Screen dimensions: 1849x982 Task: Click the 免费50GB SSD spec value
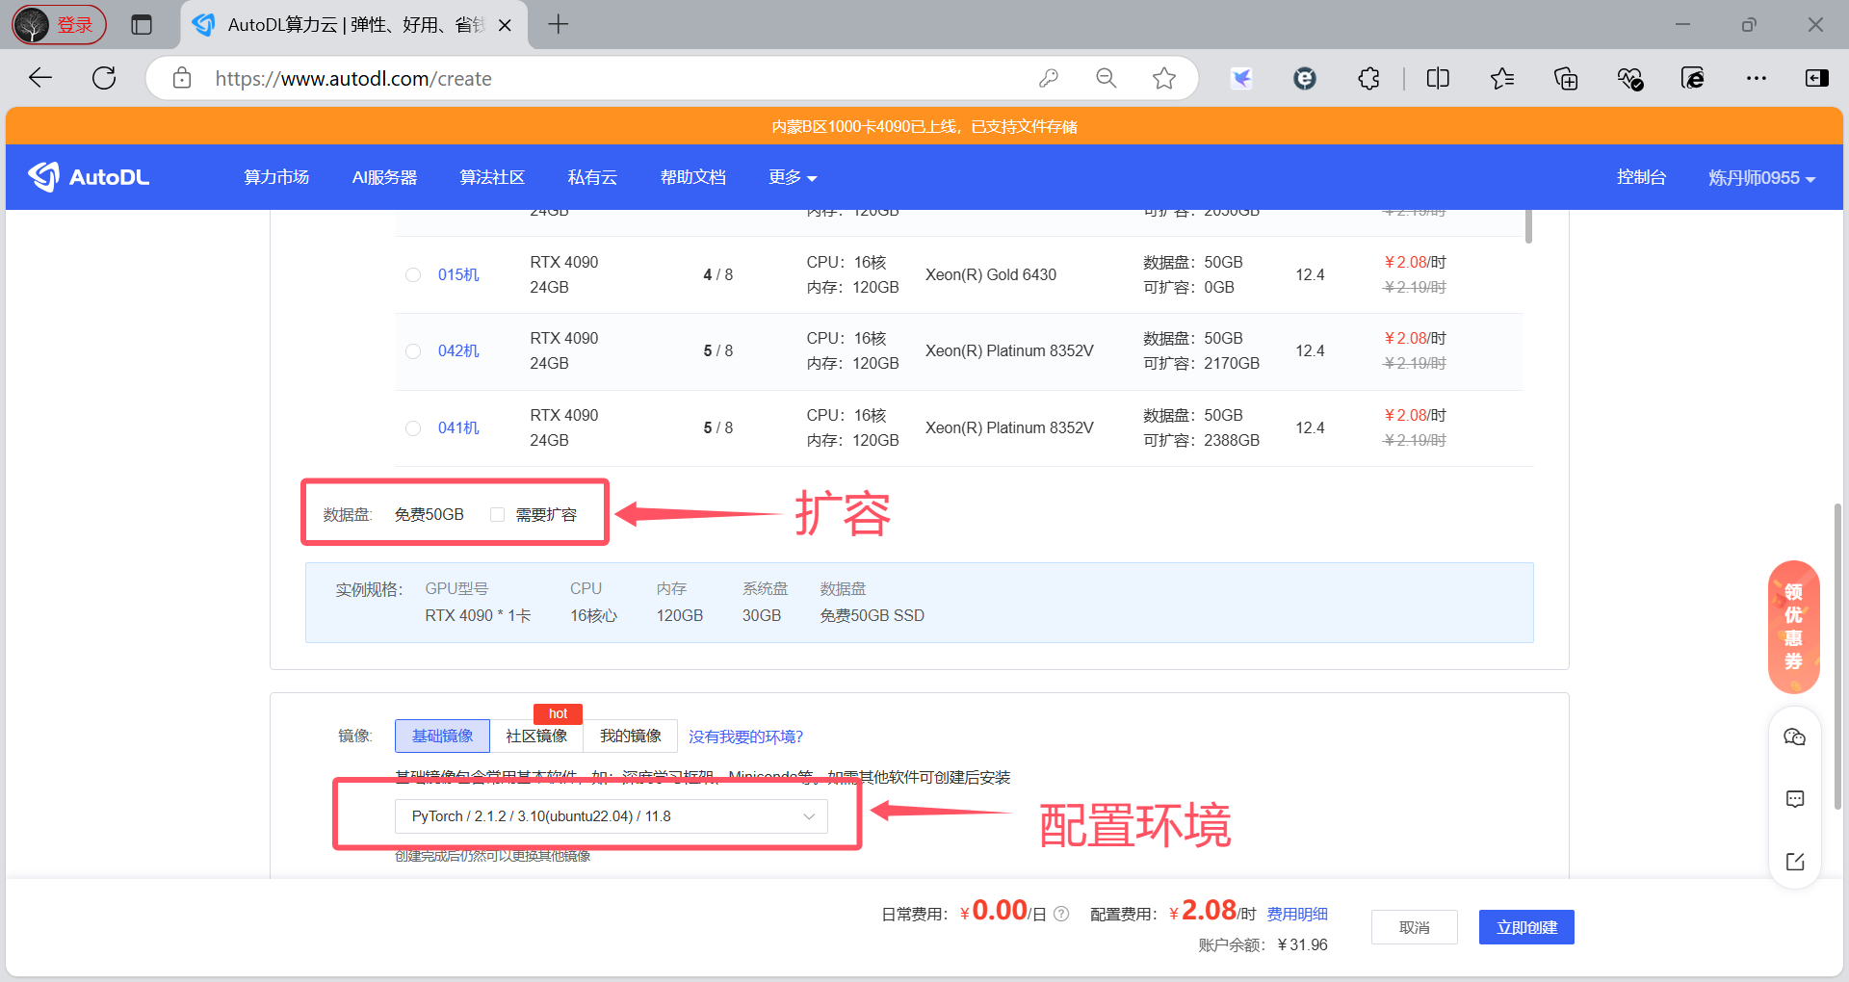[872, 616]
